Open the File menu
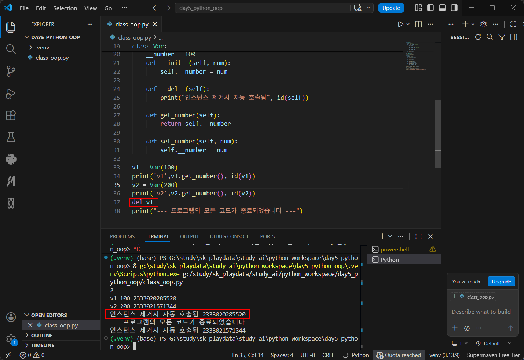 24,8
